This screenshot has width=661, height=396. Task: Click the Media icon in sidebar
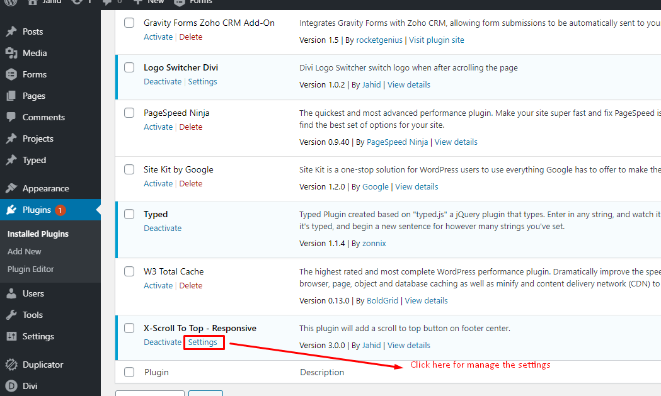11,53
